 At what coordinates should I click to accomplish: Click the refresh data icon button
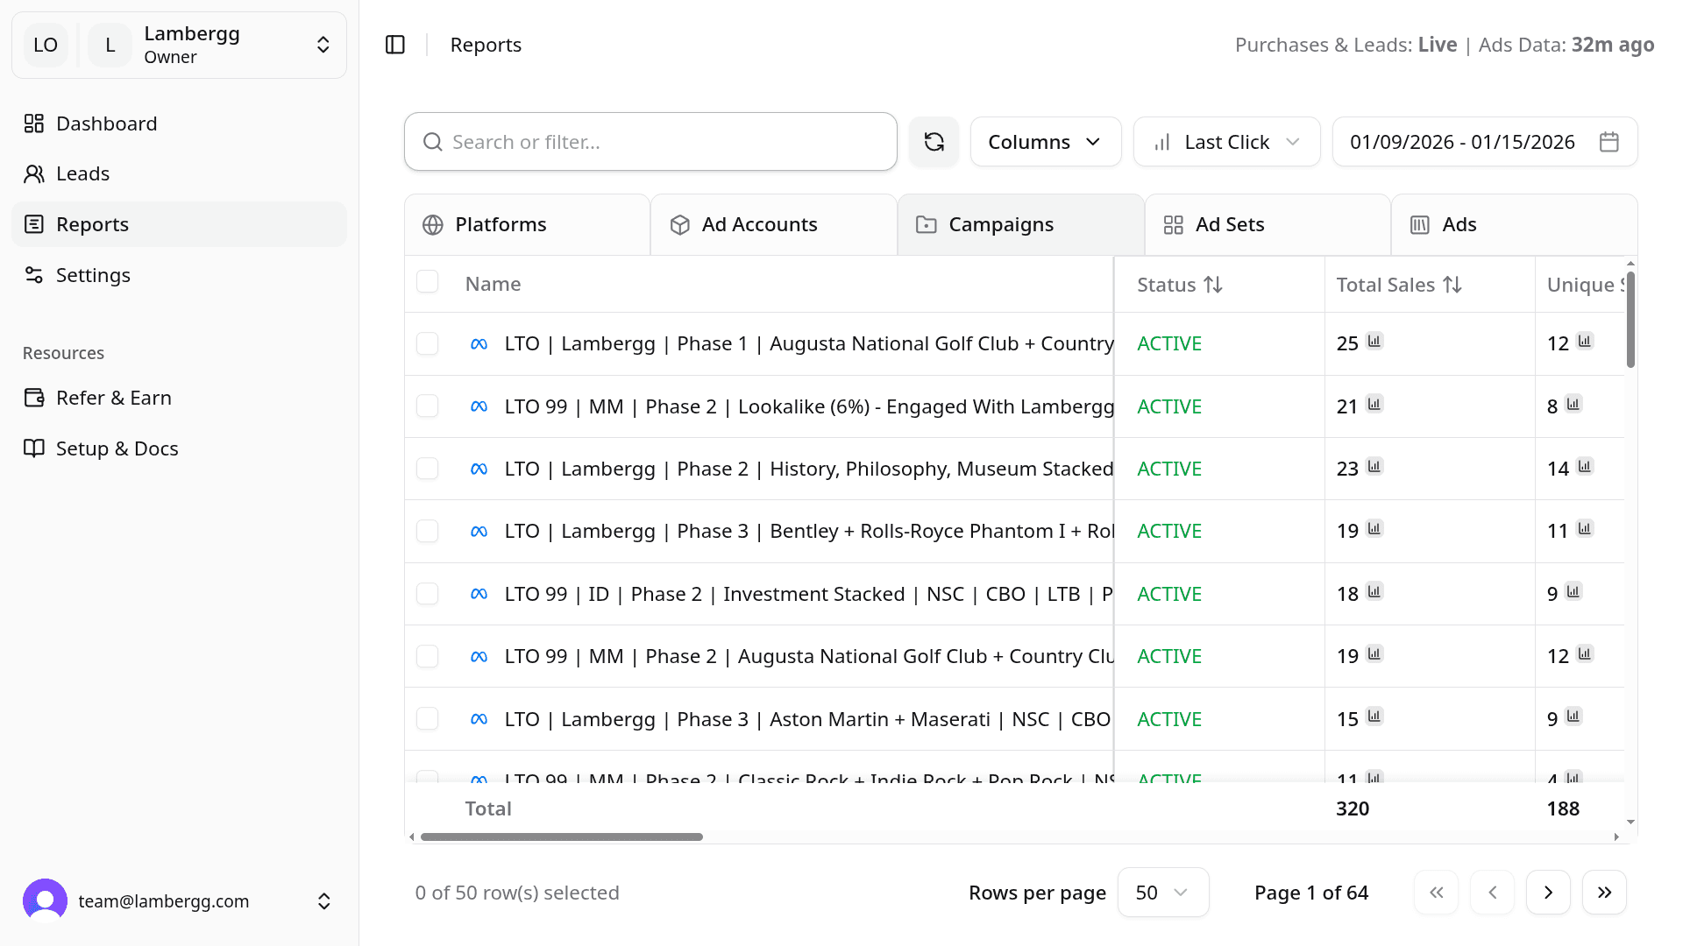[934, 142]
